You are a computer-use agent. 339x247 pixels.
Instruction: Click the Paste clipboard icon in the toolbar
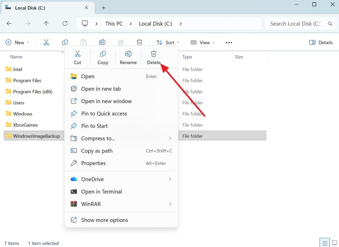(83, 42)
